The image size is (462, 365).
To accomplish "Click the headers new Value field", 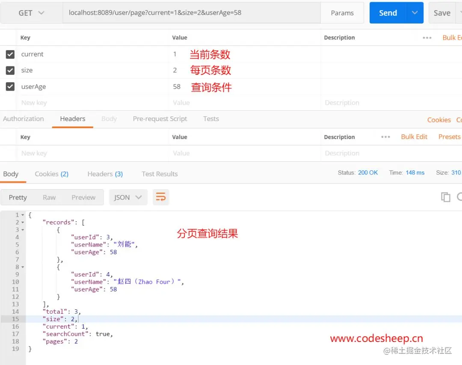I will coord(245,153).
